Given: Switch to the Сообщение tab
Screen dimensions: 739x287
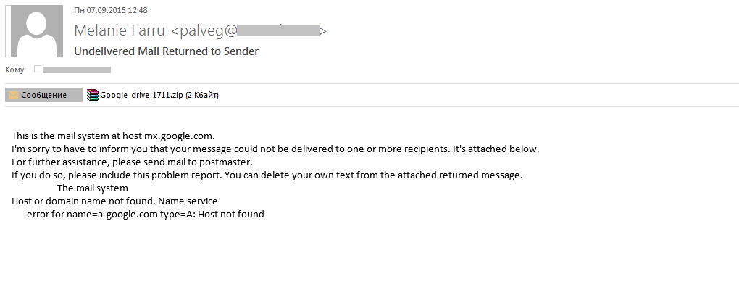Looking at the screenshot, I should [43, 95].
